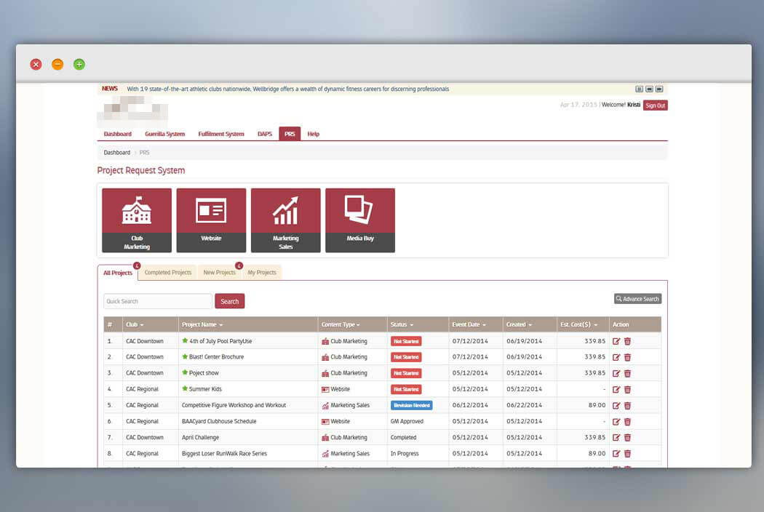This screenshot has height=512, width=764.
Task: Pause the news ticker
Action: point(640,89)
